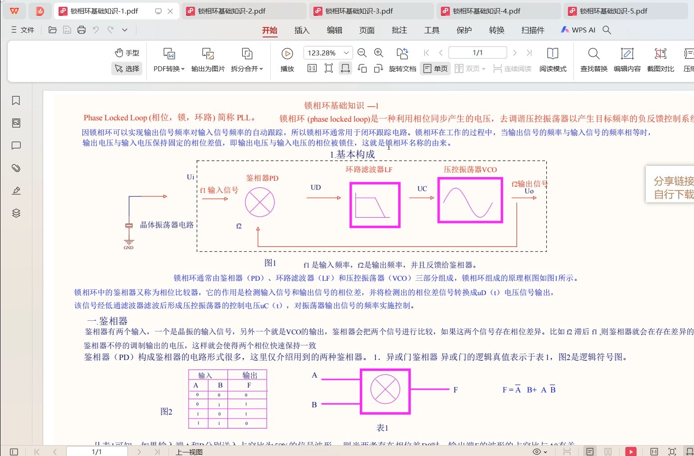The image size is (694, 456).
Task: Switch to the 工具 ribbon tab
Action: pyautogui.click(x=431, y=30)
